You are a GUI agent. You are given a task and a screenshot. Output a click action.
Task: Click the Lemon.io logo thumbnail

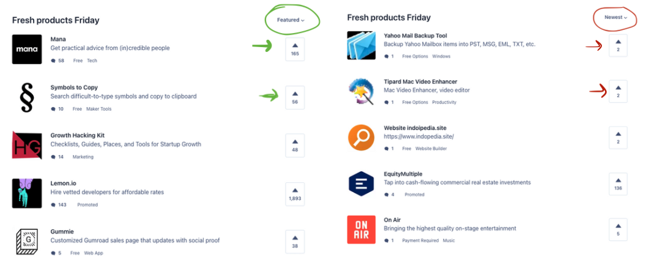pos(27,193)
